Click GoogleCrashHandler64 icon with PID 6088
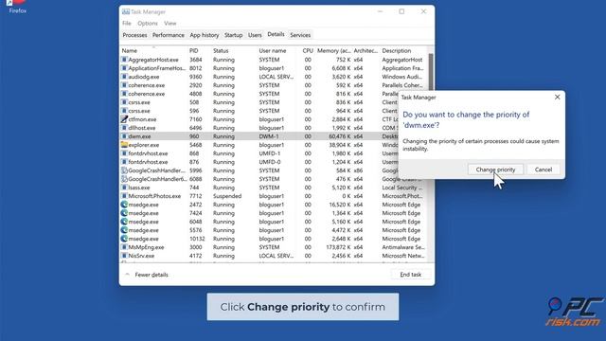Image resolution: width=606 pixels, height=341 pixels. pos(124,179)
